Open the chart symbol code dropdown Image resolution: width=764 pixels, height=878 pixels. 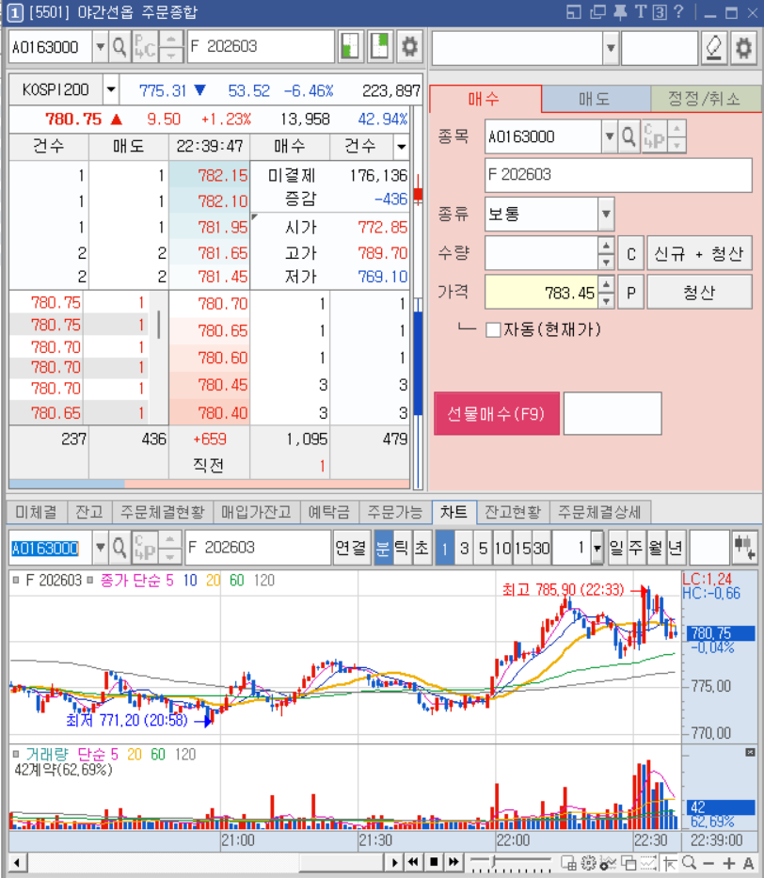point(100,547)
